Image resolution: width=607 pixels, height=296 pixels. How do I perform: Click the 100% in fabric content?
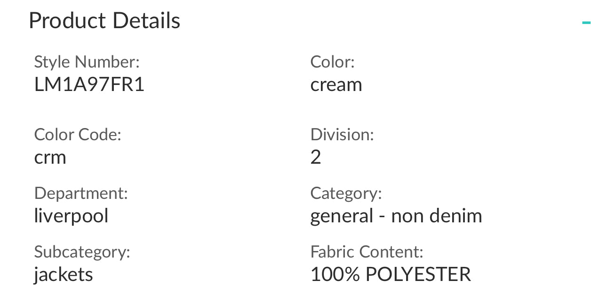pos(335,274)
